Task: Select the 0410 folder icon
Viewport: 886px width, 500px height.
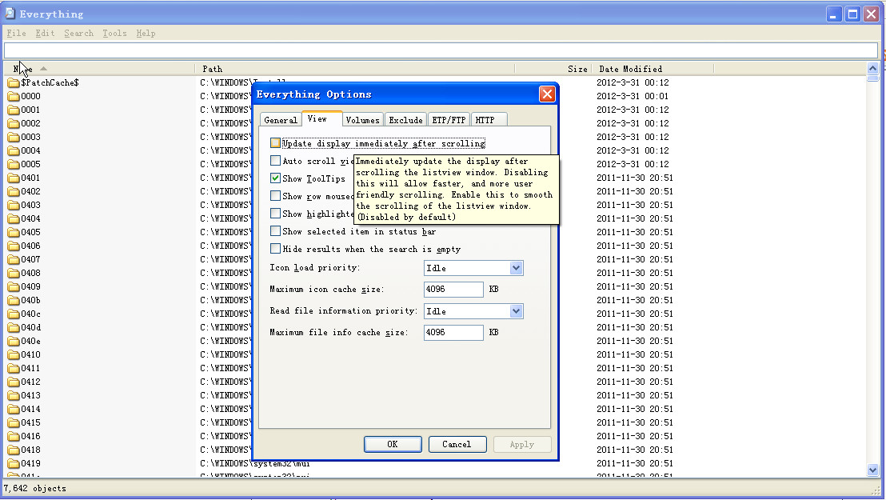Action: tap(14, 354)
